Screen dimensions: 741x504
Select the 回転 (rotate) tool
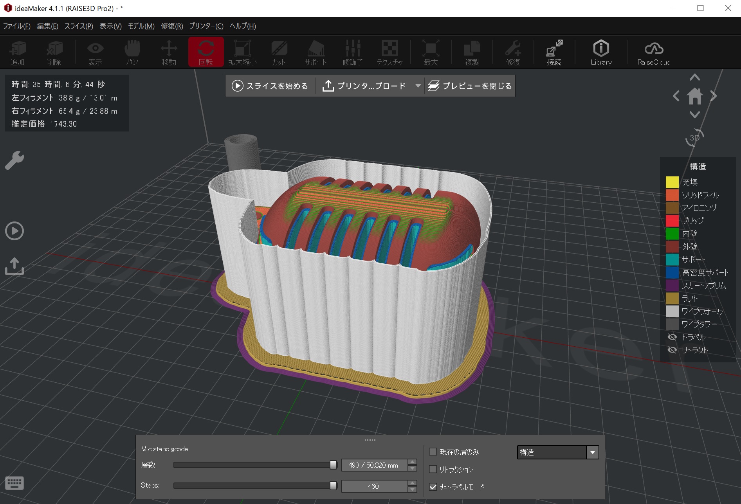click(206, 52)
